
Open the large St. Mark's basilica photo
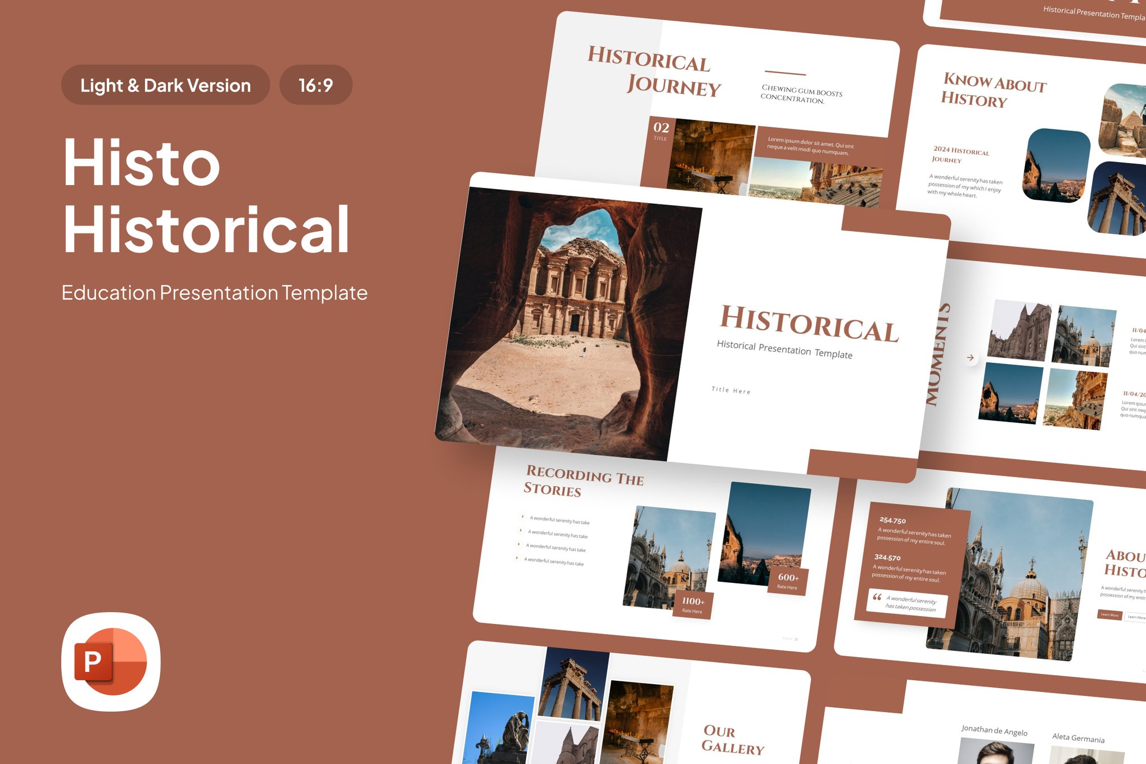point(1010,575)
